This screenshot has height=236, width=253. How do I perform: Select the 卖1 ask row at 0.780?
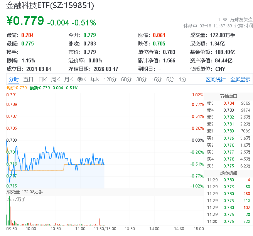point(229,131)
